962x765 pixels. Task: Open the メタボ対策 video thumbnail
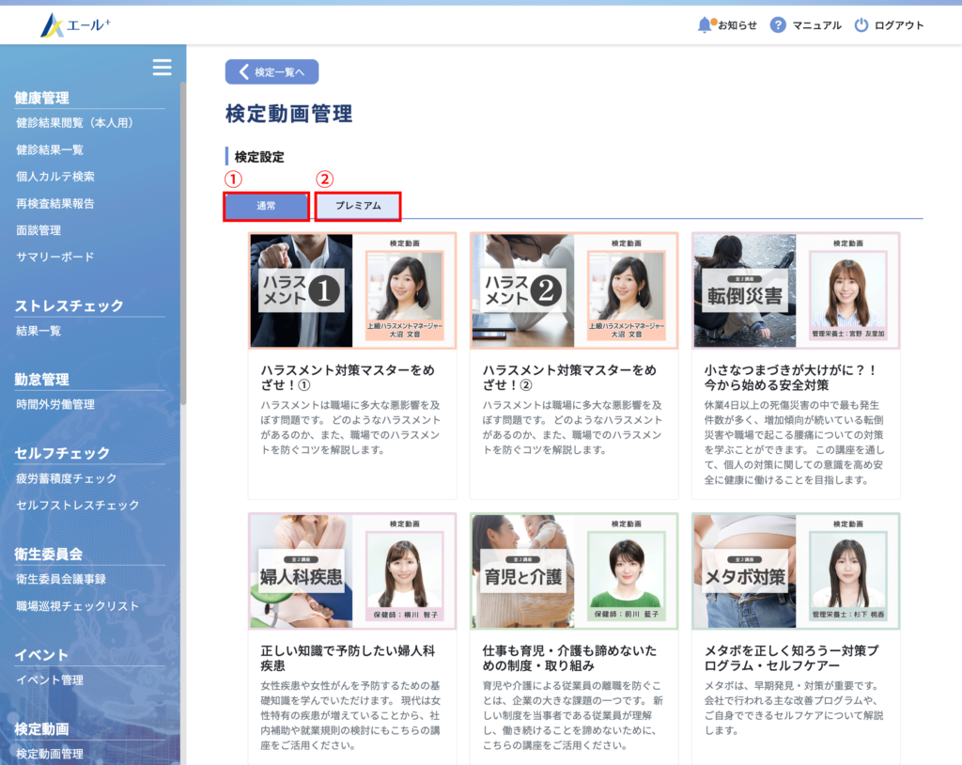pos(796,570)
